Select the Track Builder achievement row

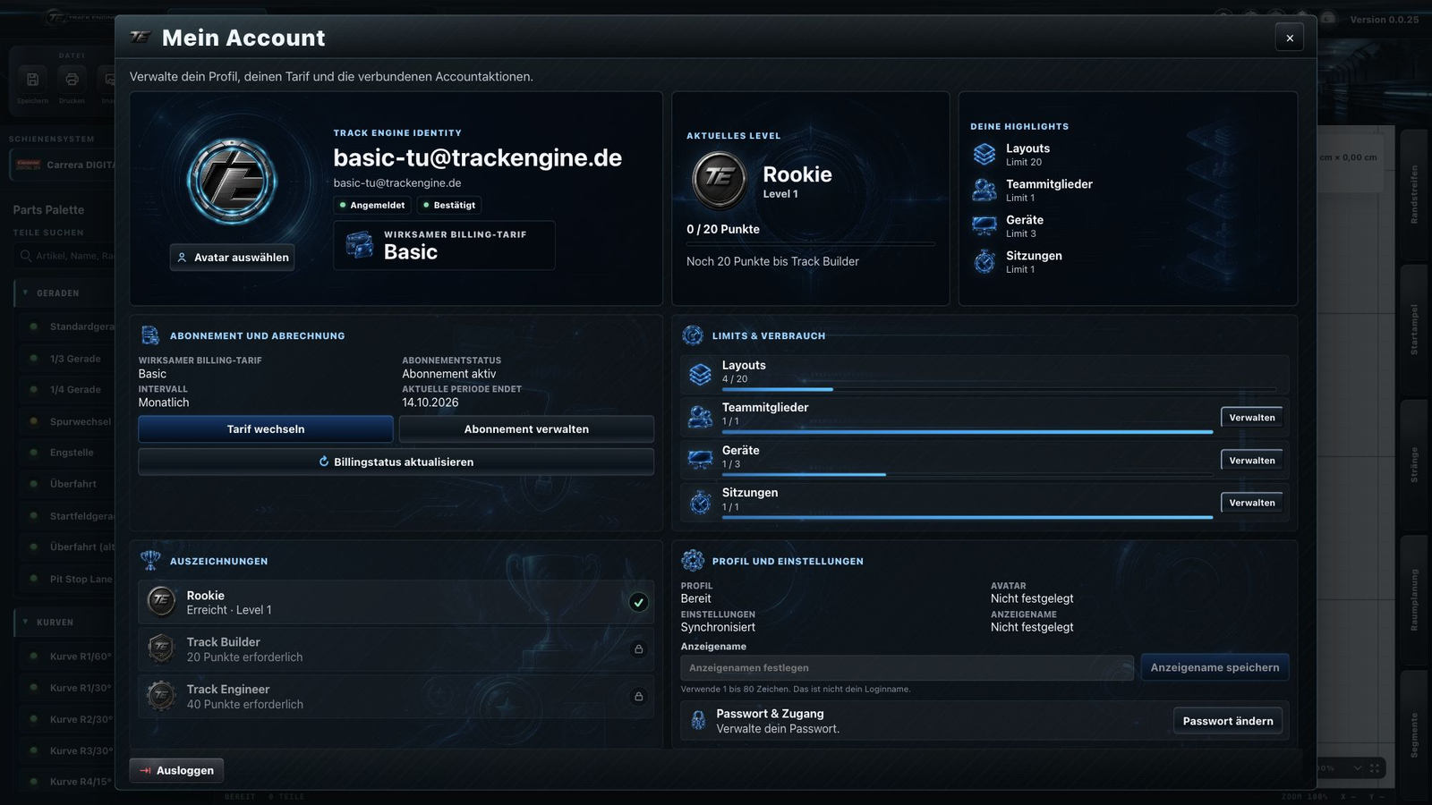396,649
